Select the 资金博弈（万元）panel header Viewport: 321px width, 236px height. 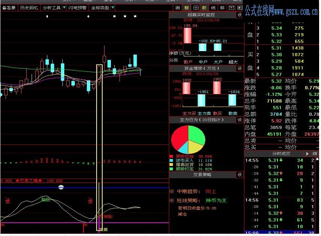point(203,68)
